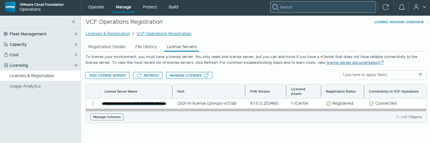Sort by Connectivity to VCF Operations column
Screen dimensions: 430x143
click(x=394, y=91)
